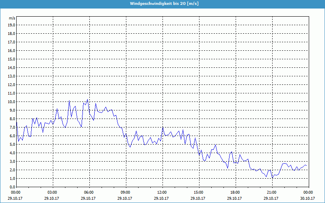325x203 pixels.
Task: Click the 19,0 value on the y-axis
Action: click(11, 25)
